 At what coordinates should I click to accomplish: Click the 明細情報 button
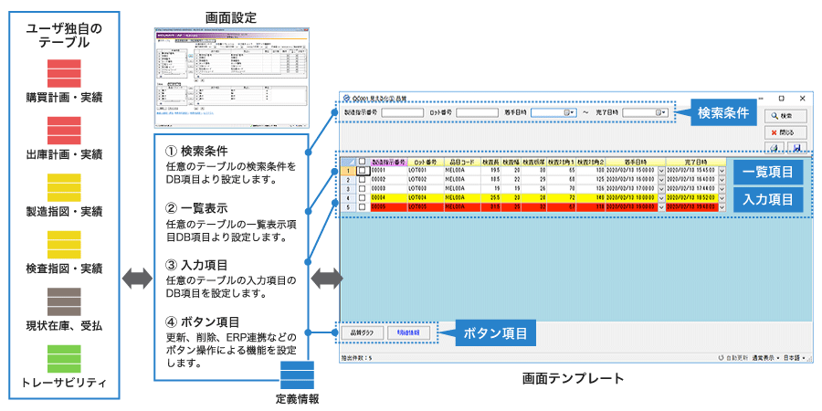coord(407,333)
